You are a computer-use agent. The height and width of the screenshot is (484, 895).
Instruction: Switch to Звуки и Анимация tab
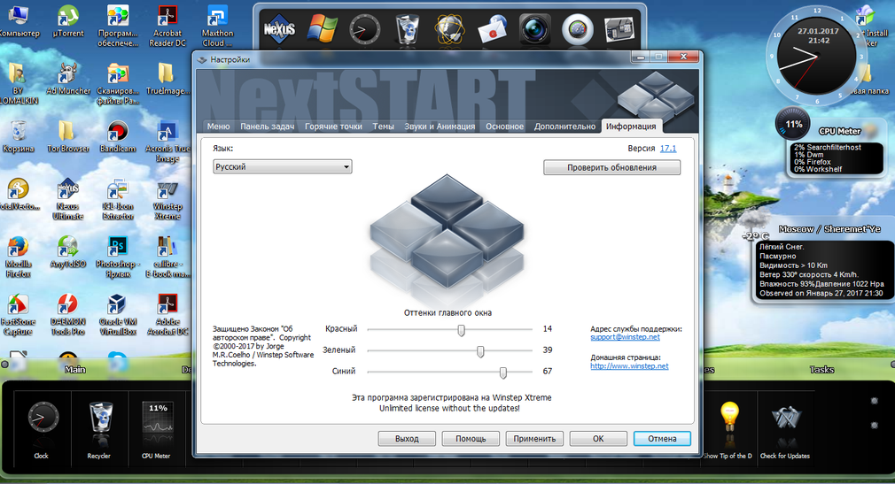coord(440,127)
